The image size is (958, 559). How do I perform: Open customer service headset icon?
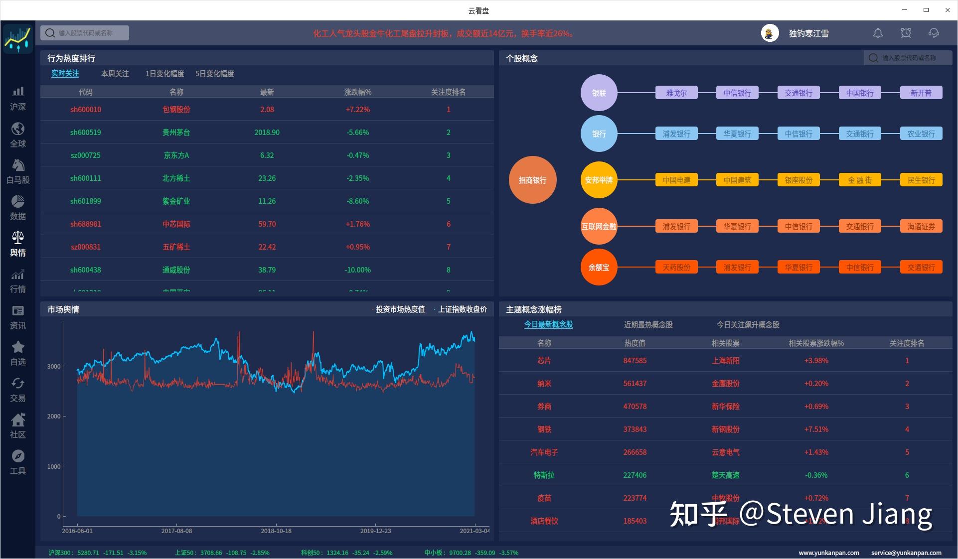click(x=934, y=33)
